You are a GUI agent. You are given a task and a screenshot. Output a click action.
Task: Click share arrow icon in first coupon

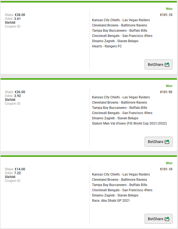(x=167, y=64)
